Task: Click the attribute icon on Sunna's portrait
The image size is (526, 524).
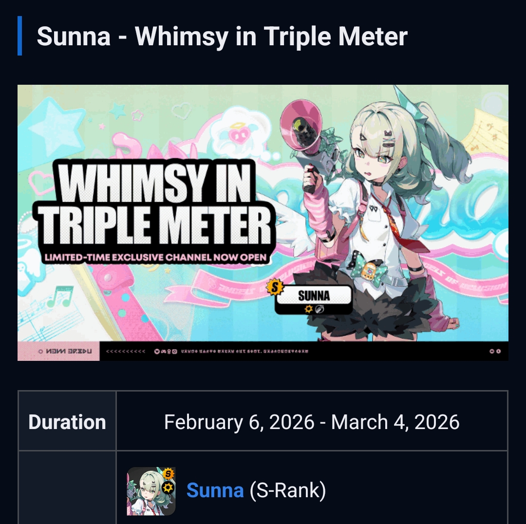Action: click(x=168, y=487)
